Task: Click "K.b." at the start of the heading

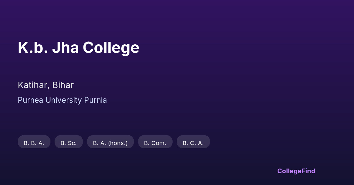Action: point(33,48)
